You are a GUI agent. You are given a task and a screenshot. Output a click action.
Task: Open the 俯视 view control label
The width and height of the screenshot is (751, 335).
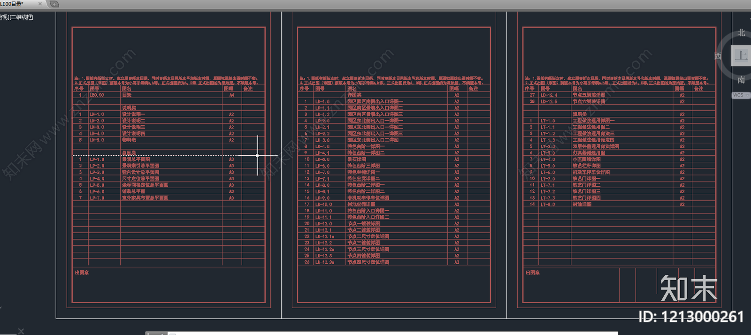(4, 17)
